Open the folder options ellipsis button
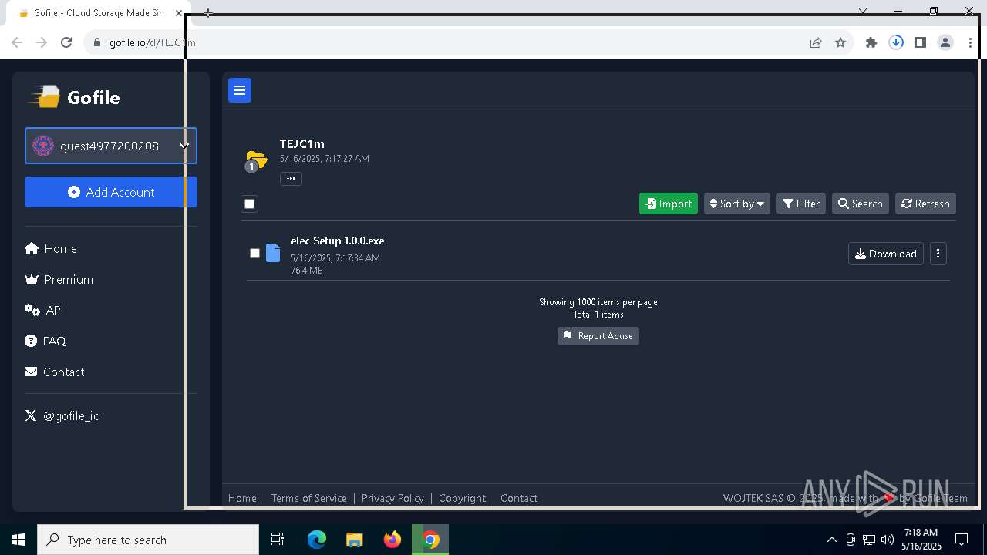This screenshot has height=555, width=987. click(291, 178)
